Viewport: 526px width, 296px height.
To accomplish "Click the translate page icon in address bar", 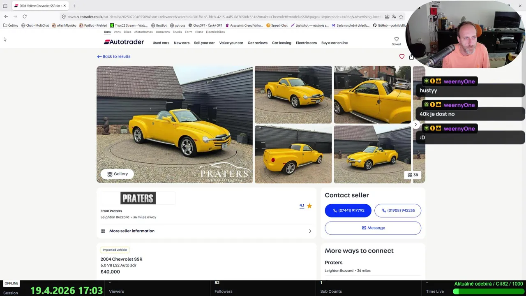I will [394, 17].
